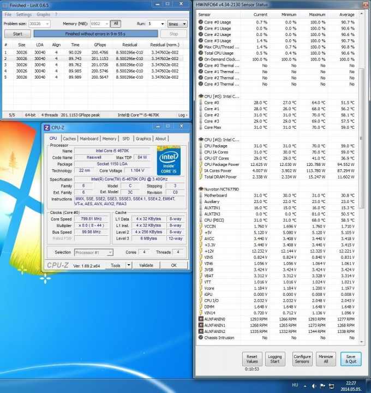Click the Nuvoton NCT6779D chip icon

pos(201,189)
